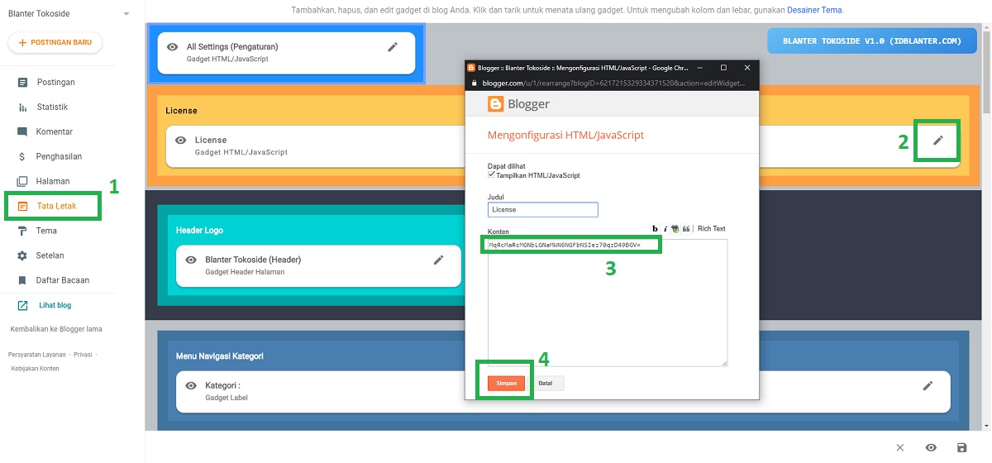Click the Komentar speech bubble icon
This screenshot has width=992, height=463.
tap(22, 131)
